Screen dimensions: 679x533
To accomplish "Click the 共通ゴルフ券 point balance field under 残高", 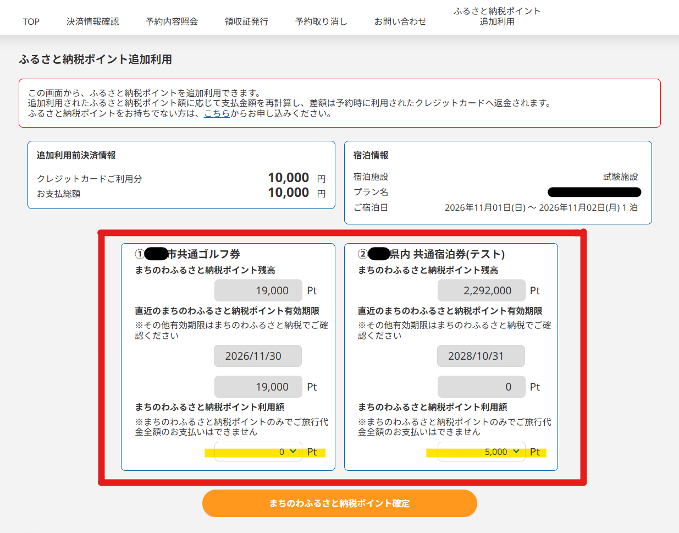I will [258, 290].
